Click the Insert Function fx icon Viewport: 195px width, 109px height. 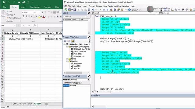click(x=35, y=25)
